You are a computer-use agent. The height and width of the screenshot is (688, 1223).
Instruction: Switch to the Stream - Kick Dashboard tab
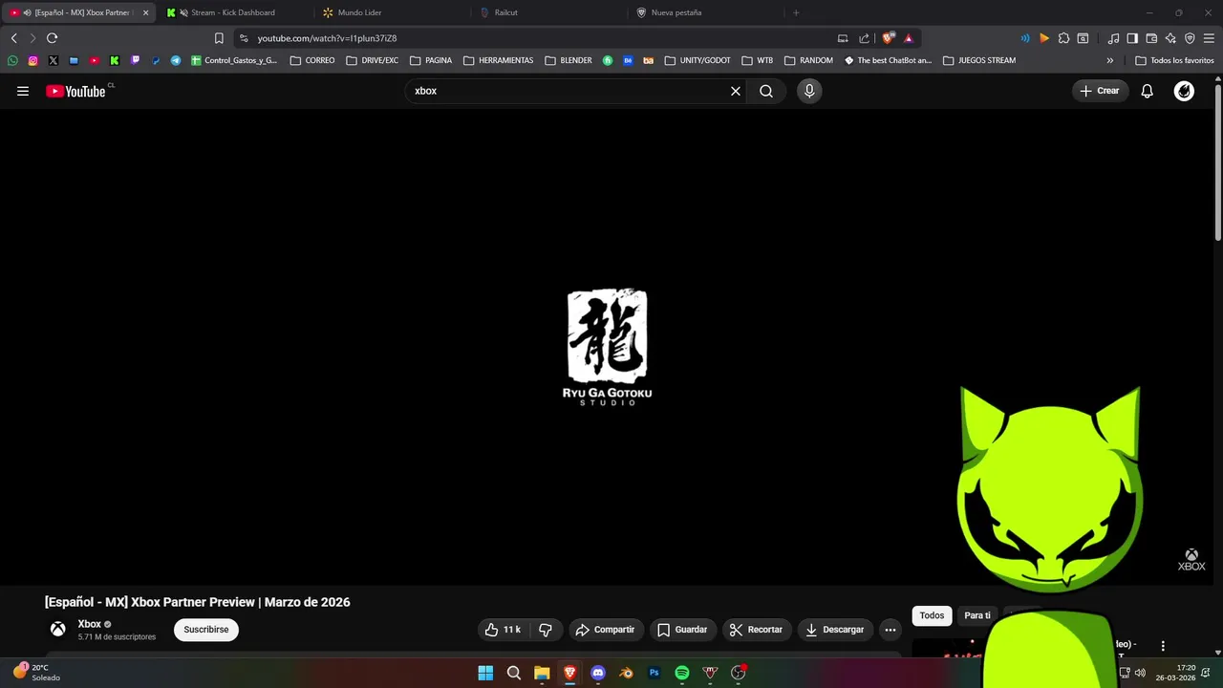click(x=232, y=12)
